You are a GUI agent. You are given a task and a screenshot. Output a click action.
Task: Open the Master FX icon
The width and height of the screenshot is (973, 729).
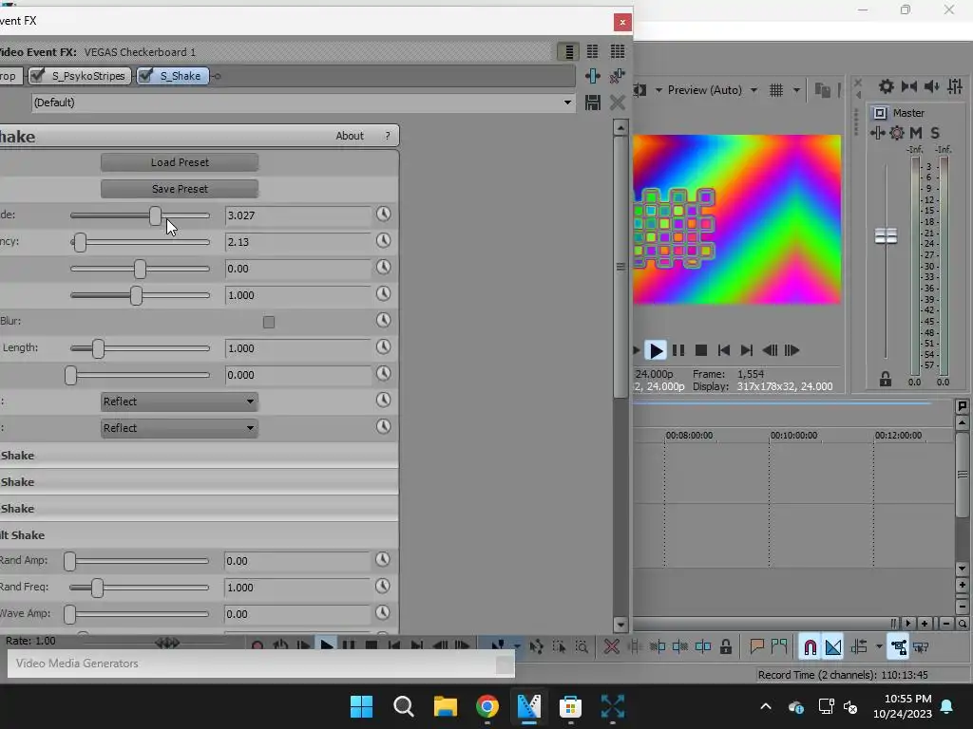coord(877,133)
